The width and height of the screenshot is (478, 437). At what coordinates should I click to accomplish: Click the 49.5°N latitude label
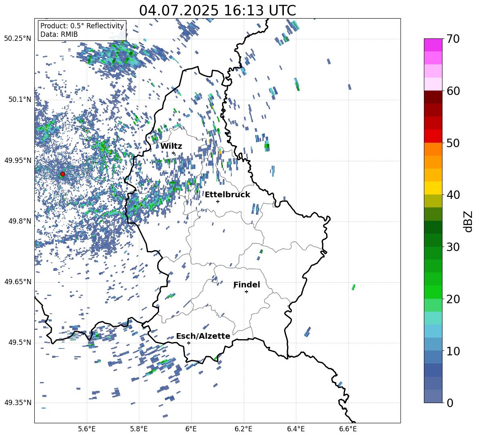[x=20, y=342]
